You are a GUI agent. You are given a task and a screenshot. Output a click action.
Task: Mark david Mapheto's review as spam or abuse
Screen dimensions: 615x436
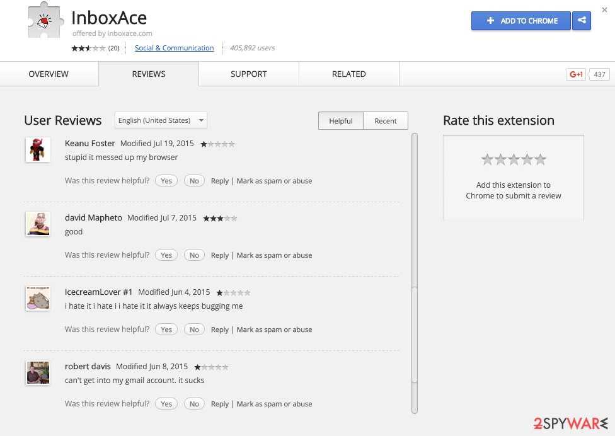pyautogui.click(x=274, y=255)
